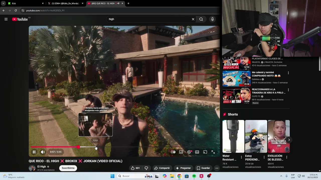The height and width of the screenshot is (180, 321).
Task: Open options for Me calenté video
Action: click(288, 73)
